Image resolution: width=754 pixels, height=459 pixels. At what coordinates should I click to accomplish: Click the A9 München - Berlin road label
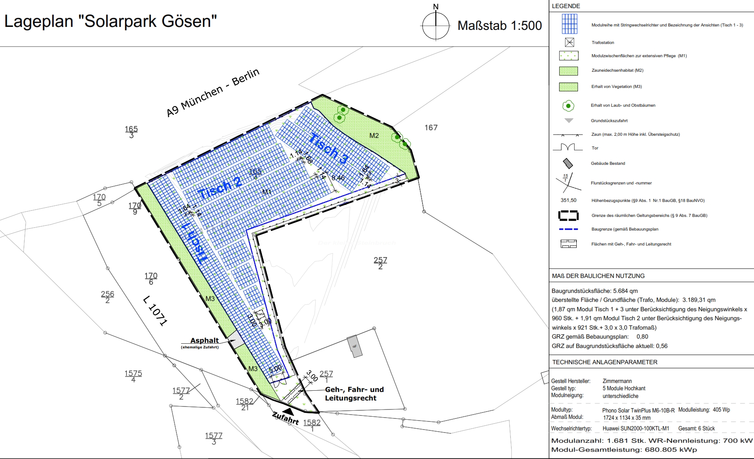tap(213, 92)
